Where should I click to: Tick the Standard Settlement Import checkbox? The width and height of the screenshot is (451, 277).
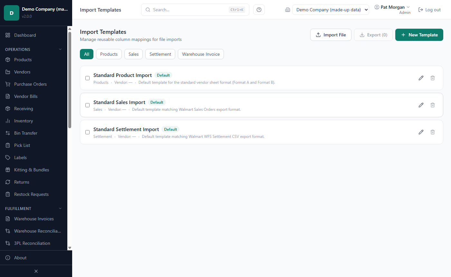tap(87, 132)
